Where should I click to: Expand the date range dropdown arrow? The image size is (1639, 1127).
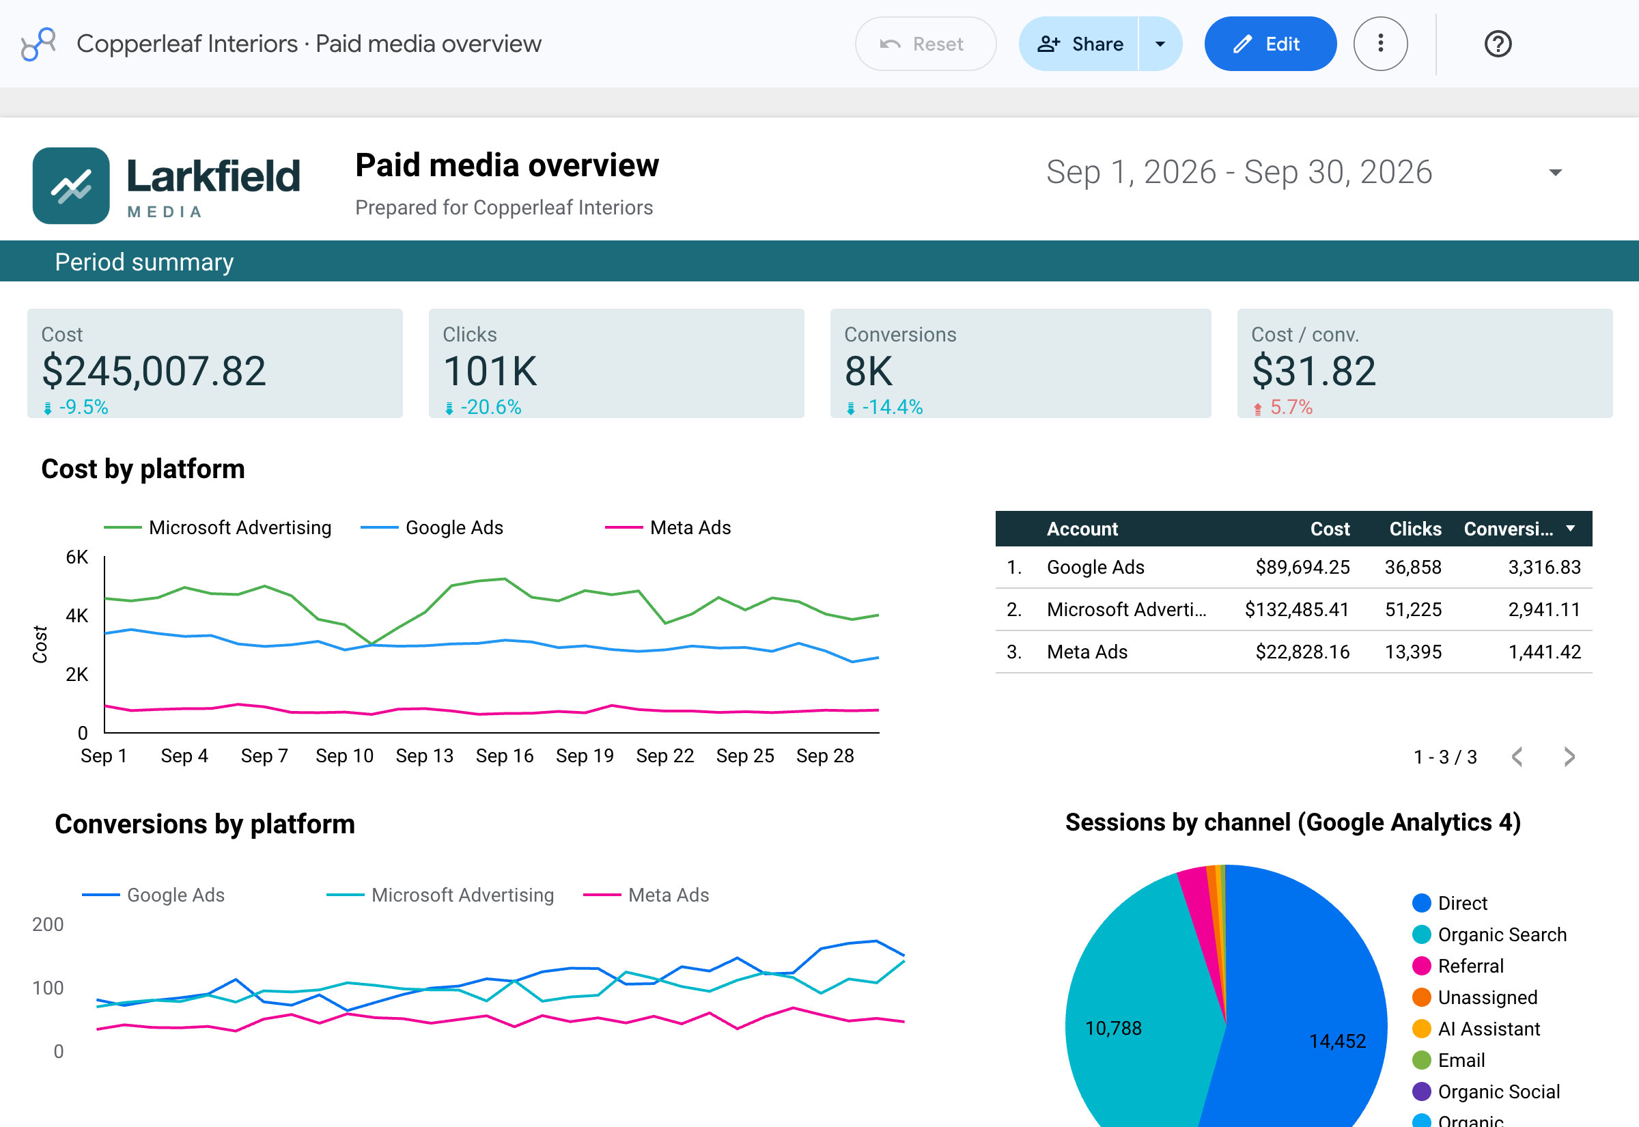1555,172
